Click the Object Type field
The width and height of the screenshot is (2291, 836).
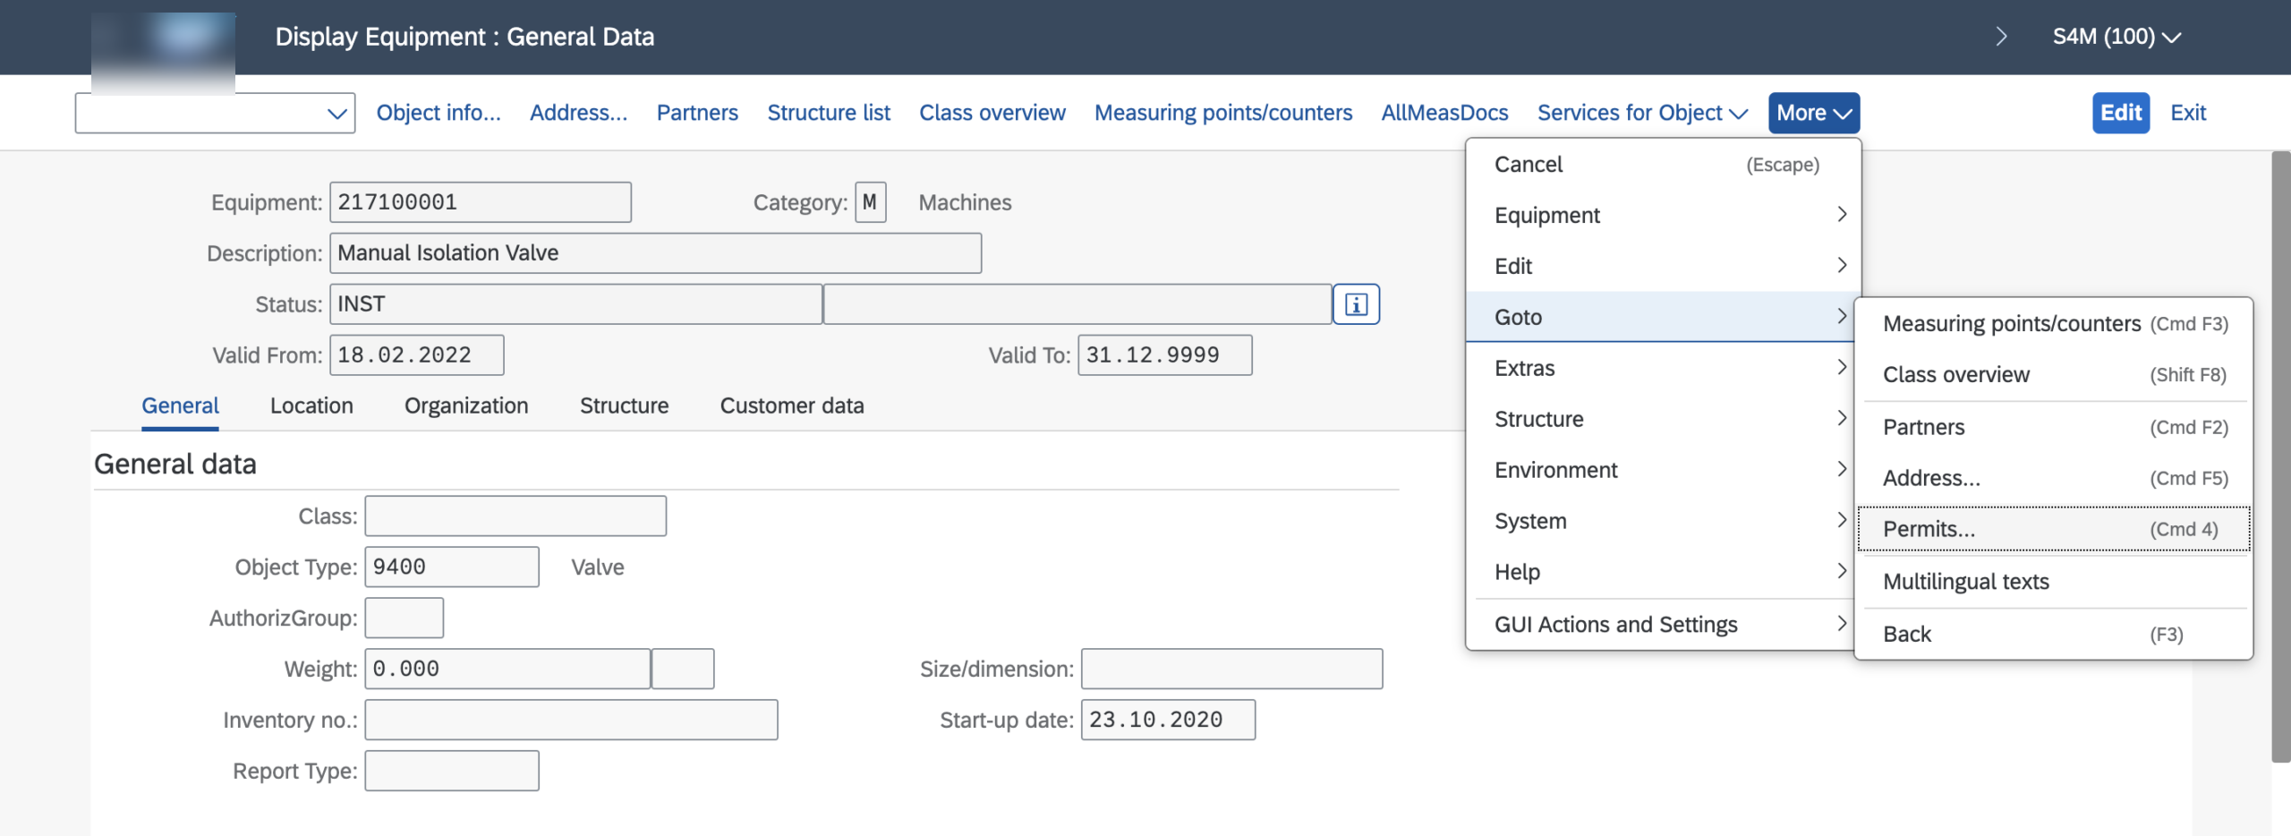[x=452, y=567]
